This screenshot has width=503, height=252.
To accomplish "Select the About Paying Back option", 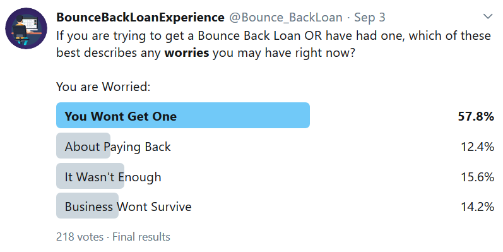I will 118,147.
